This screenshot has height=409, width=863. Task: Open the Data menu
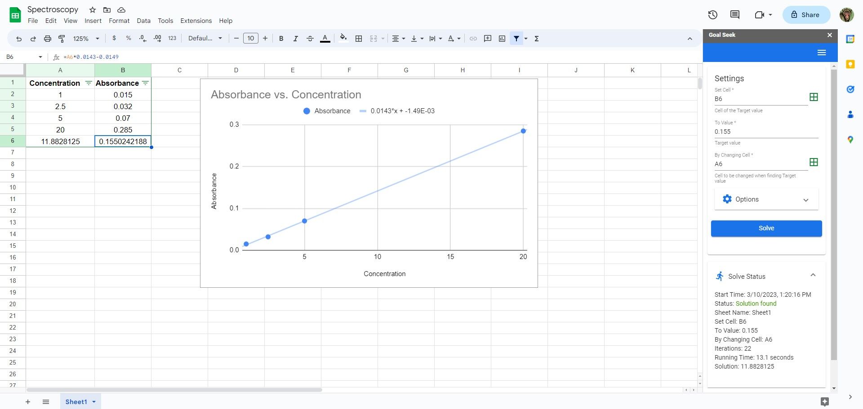point(143,21)
